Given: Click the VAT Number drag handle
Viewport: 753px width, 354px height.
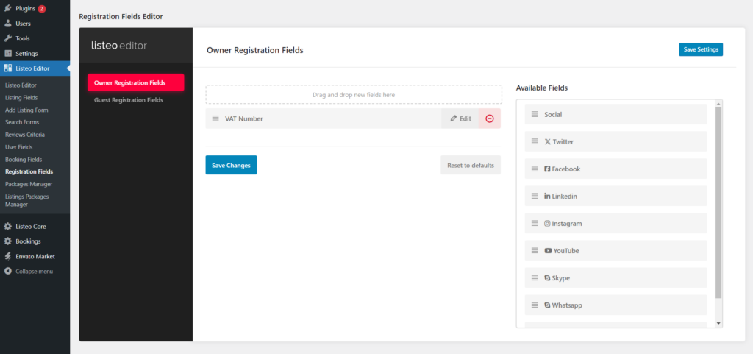Looking at the screenshot, I should [215, 118].
